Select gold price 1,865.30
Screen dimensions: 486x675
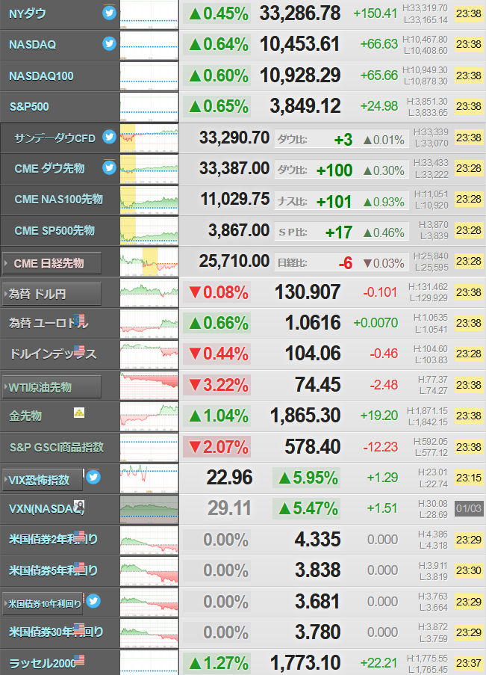click(x=305, y=416)
